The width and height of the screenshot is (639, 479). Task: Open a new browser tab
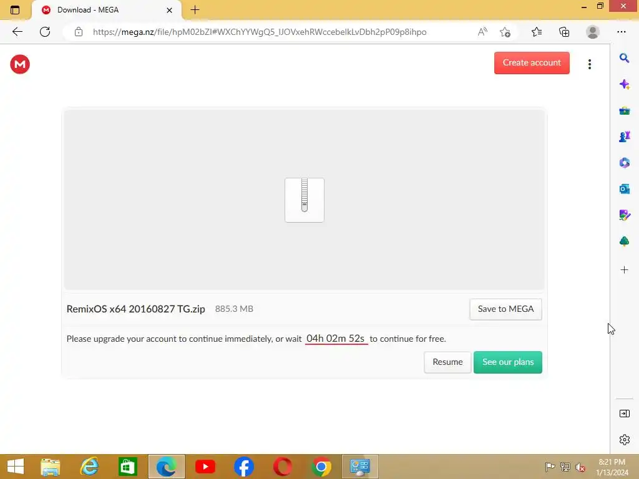coord(195,10)
